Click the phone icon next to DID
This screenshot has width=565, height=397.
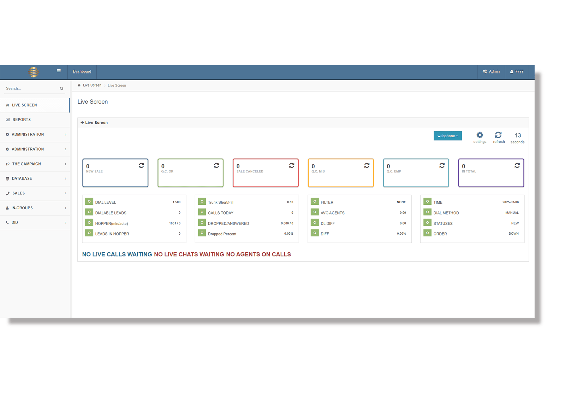7,222
